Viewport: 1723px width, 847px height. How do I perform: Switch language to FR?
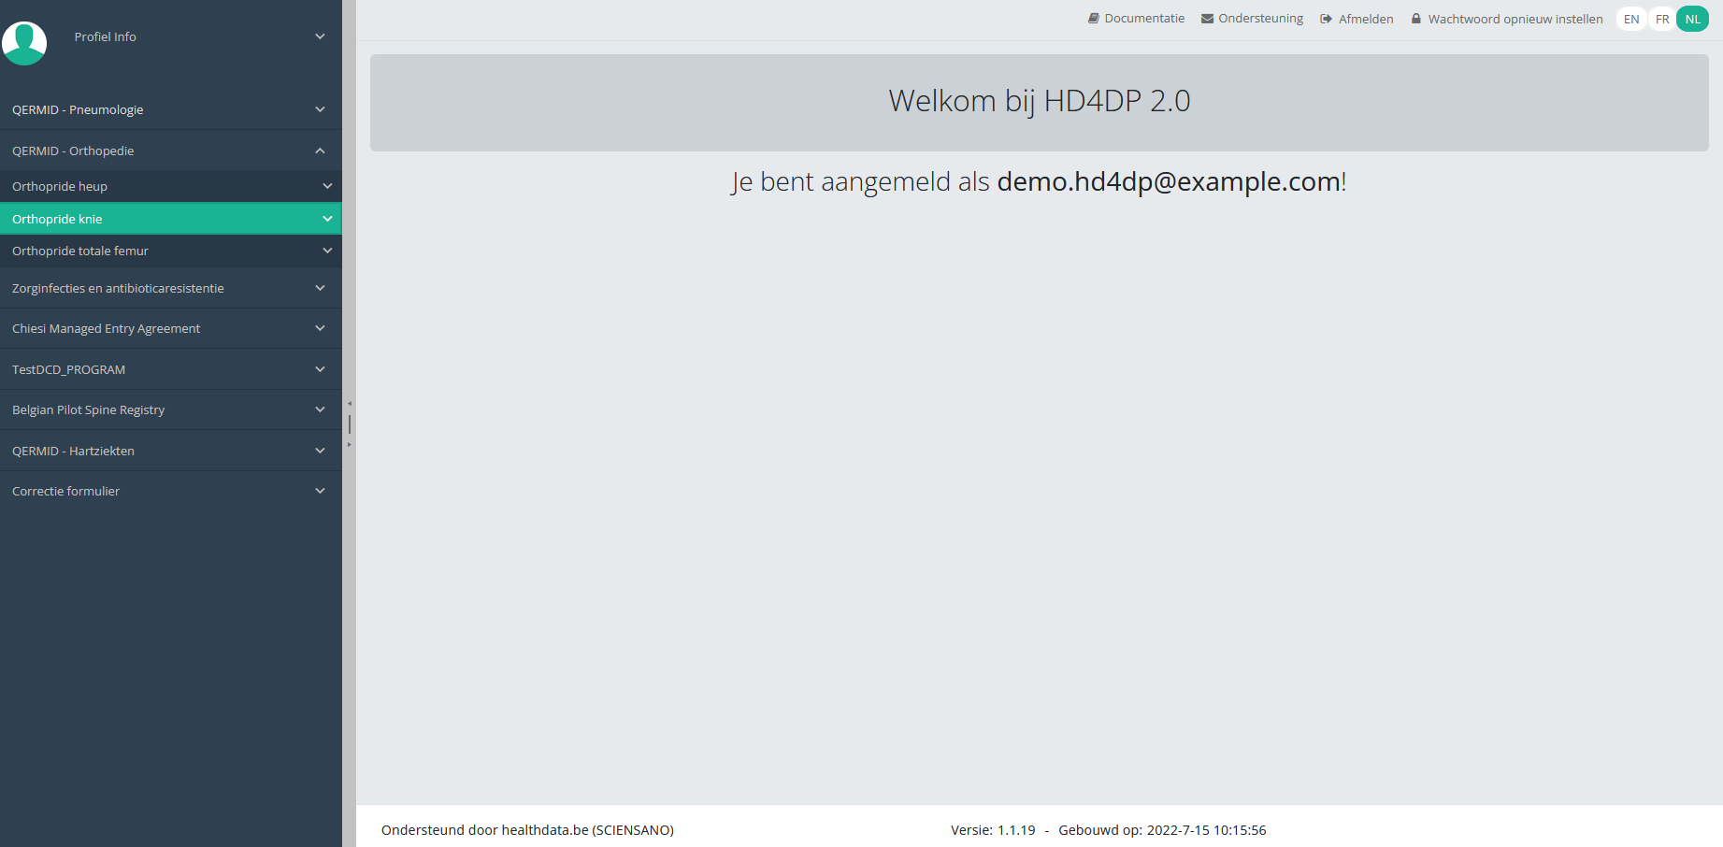[x=1662, y=19]
